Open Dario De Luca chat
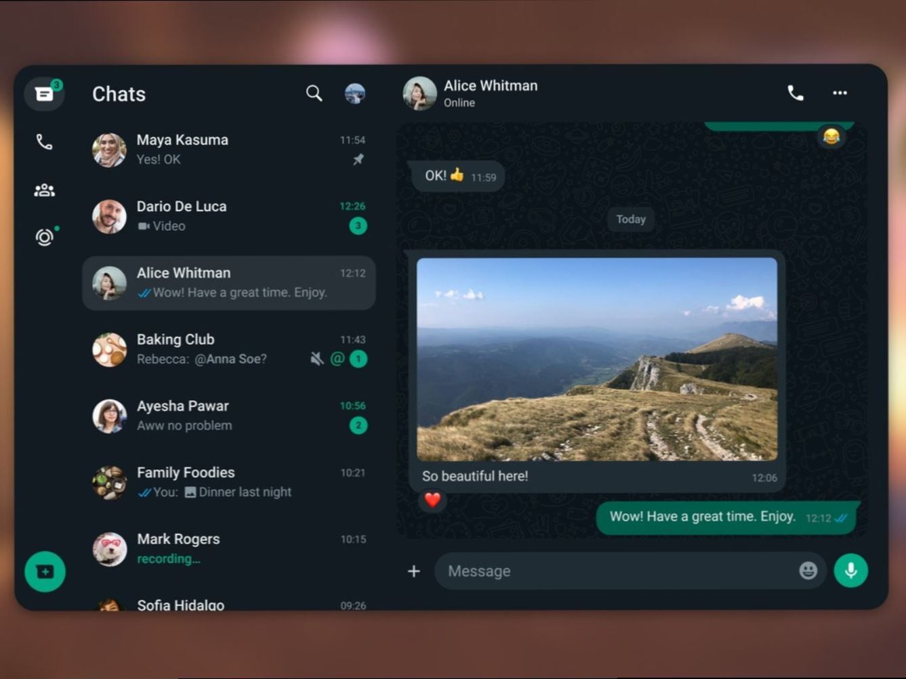 tap(229, 216)
